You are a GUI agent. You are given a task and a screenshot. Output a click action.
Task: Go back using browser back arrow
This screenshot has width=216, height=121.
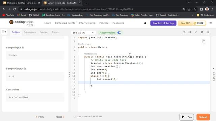pyautogui.click(x=4, y=9)
